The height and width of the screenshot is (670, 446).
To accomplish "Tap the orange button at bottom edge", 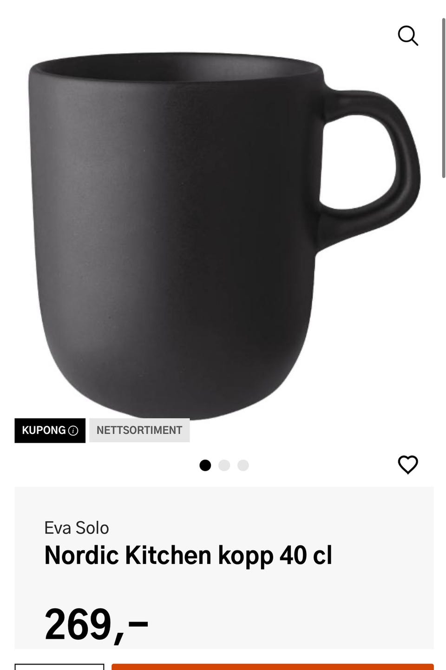I will click(272, 667).
